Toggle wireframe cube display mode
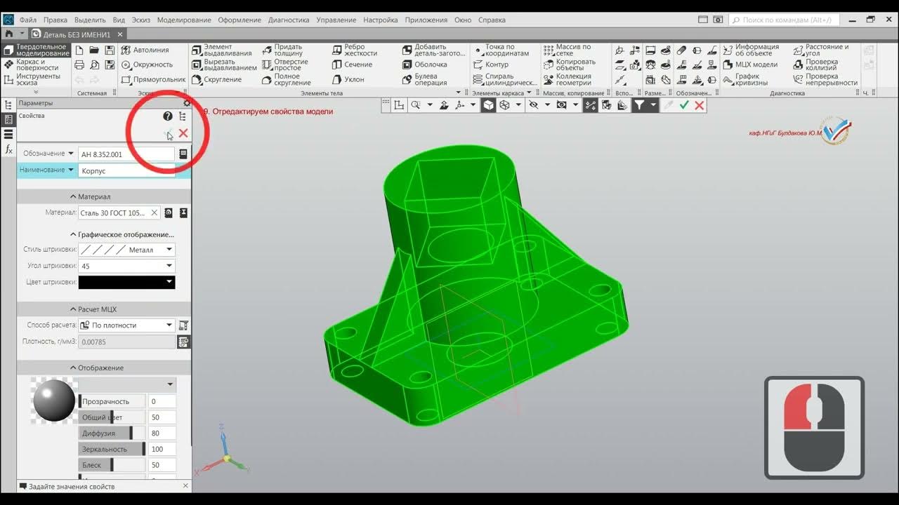The width and height of the screenshot is (899, 505). pyautogui.click(x=504, y=105)
